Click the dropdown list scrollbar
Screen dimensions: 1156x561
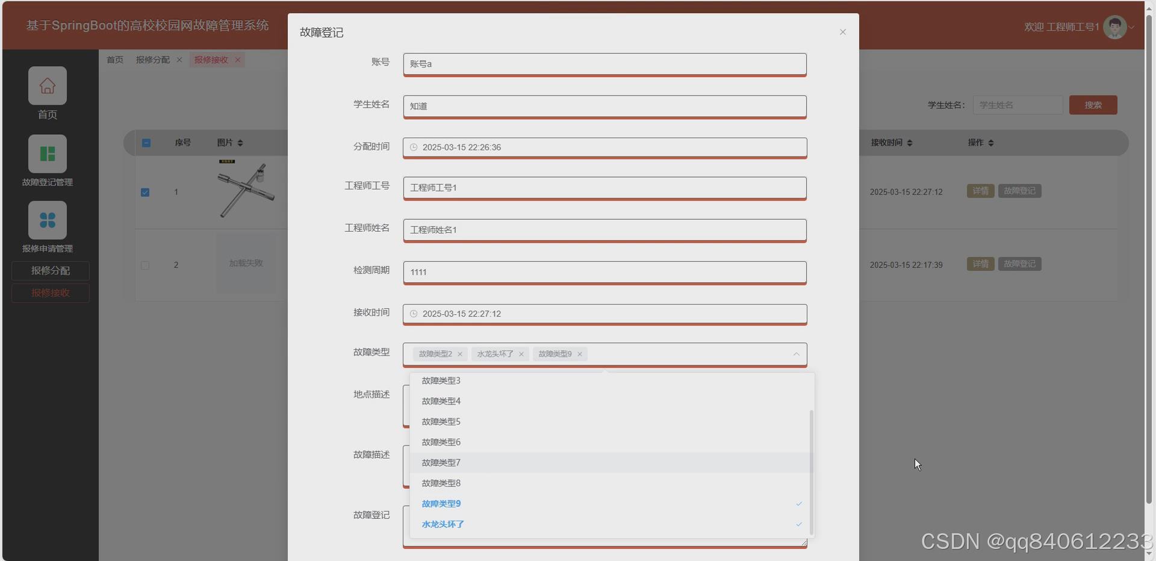point(812,473)
